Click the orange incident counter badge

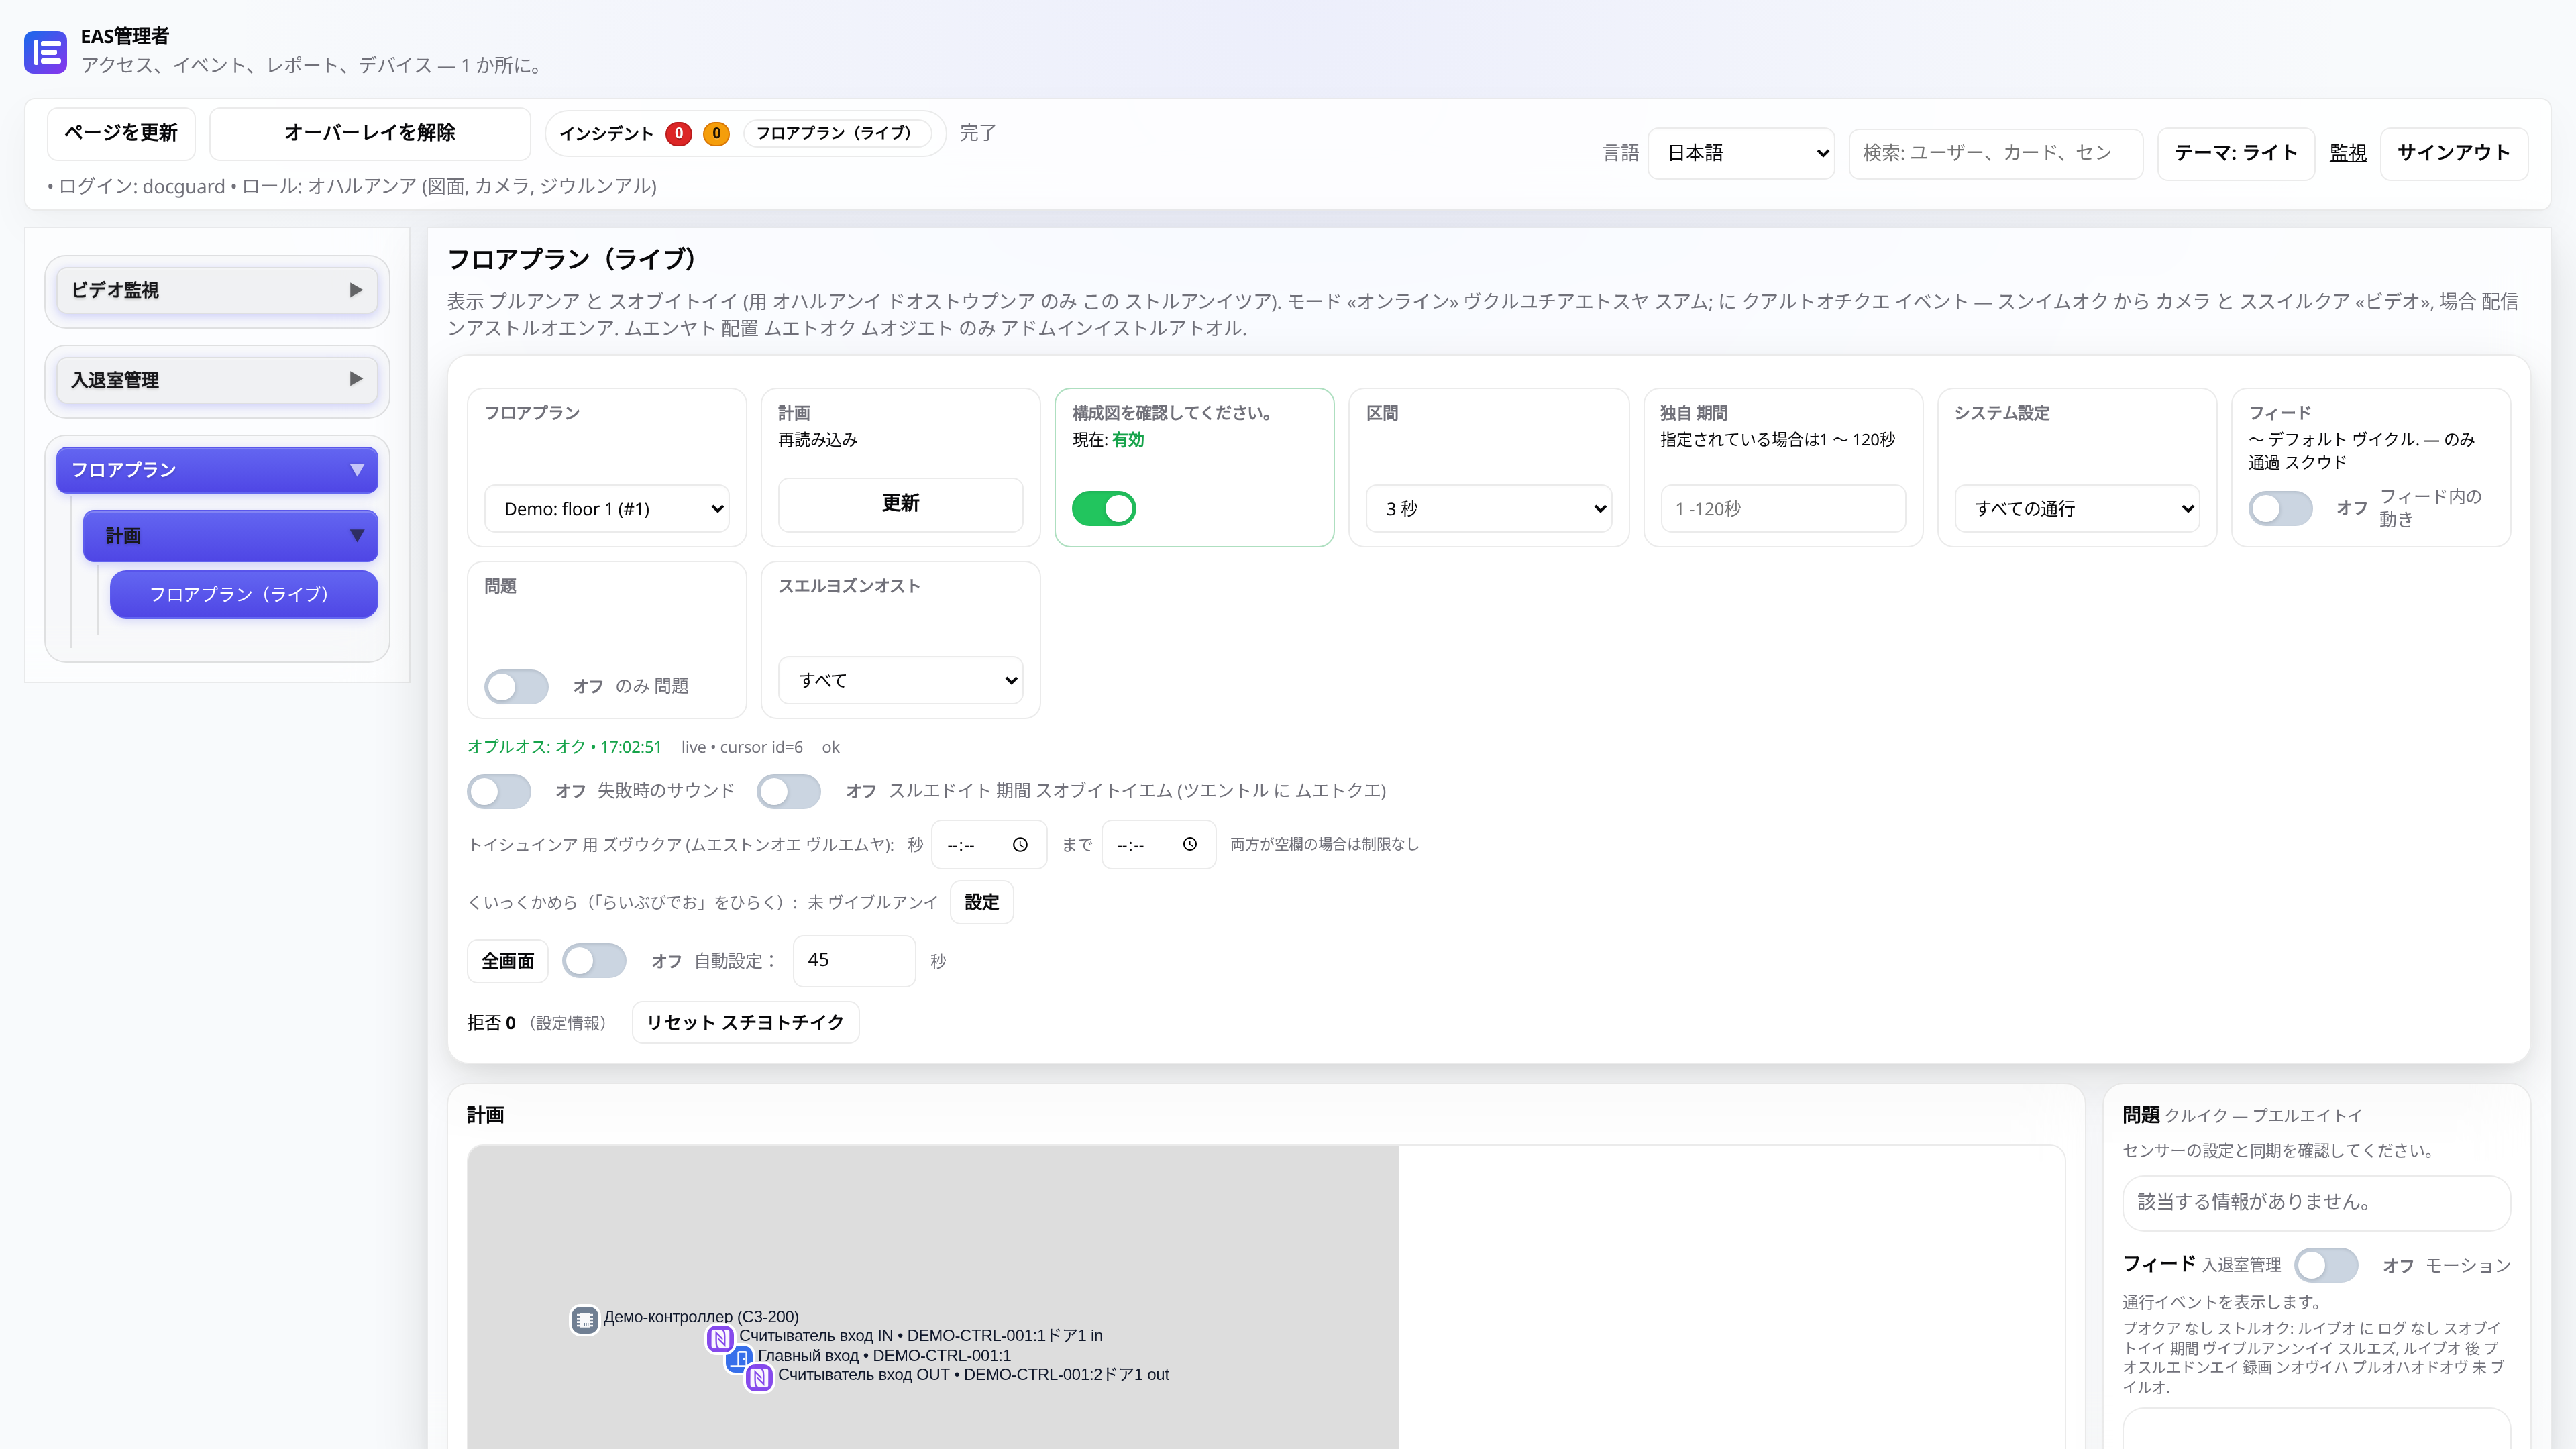pyautogui.click(x=716, y=133)
